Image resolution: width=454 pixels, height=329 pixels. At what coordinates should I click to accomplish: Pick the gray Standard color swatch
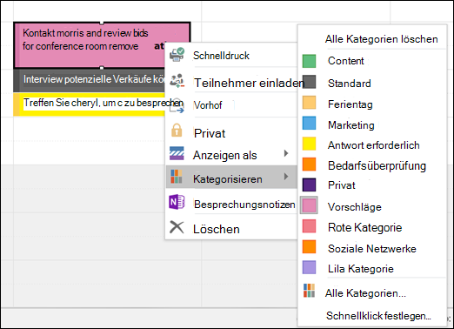309,82
